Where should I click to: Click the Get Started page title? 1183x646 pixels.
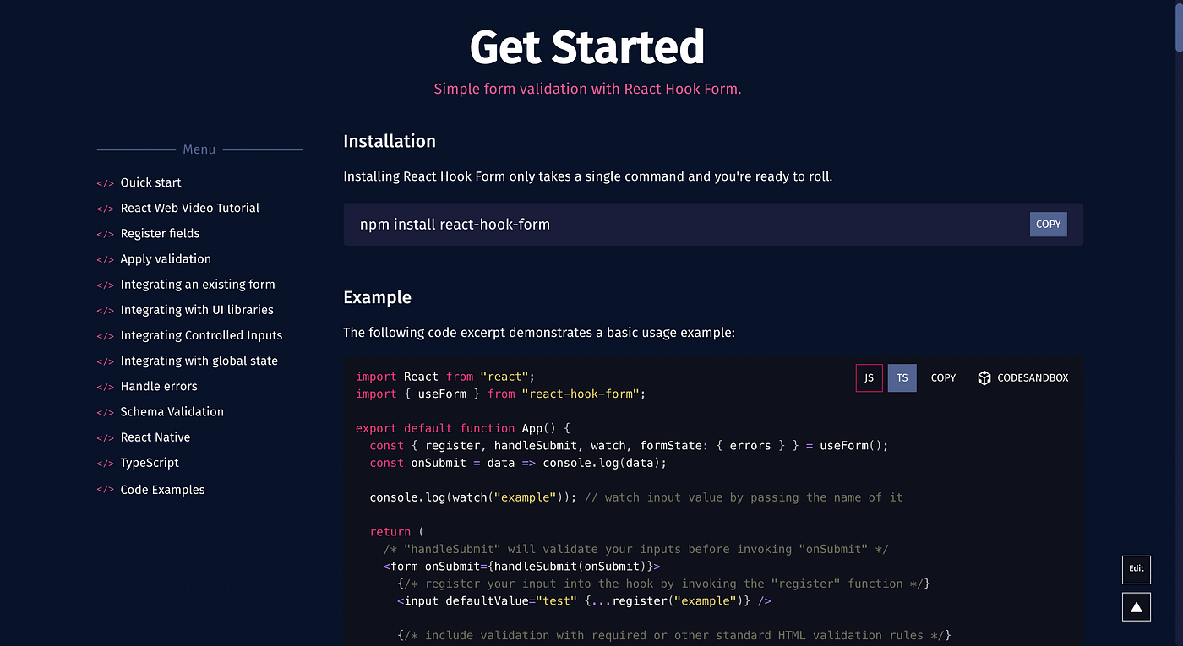(x=587, y=47)
